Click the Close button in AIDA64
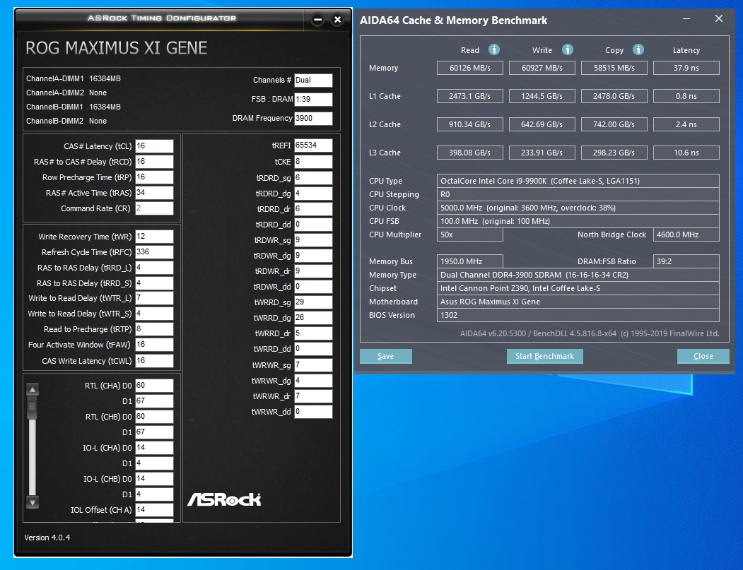743x570 pixels. coord(703,356)
